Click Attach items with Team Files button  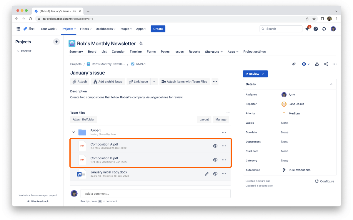(184, 82)
